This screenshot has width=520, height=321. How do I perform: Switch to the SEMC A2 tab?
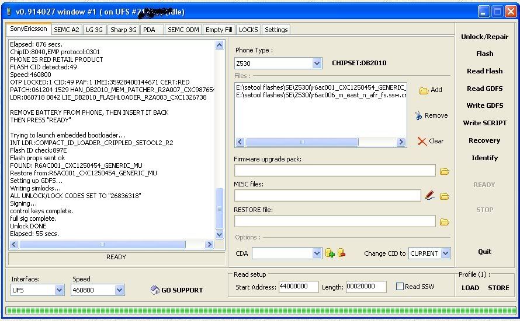(67, 30)
